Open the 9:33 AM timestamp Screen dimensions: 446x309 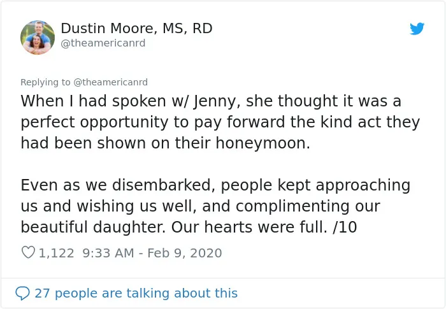point(108,253)
